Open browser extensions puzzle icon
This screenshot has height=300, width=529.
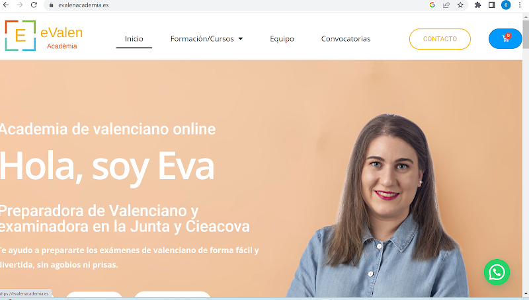point(477,5)
